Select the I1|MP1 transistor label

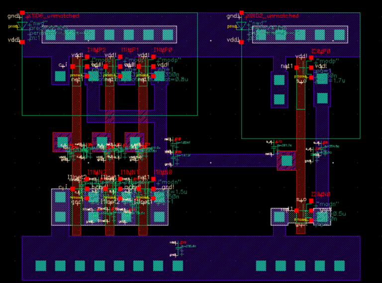[x=129, y=50]
